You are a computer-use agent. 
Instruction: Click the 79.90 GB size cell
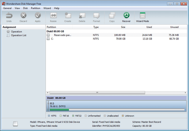(121, 39)
